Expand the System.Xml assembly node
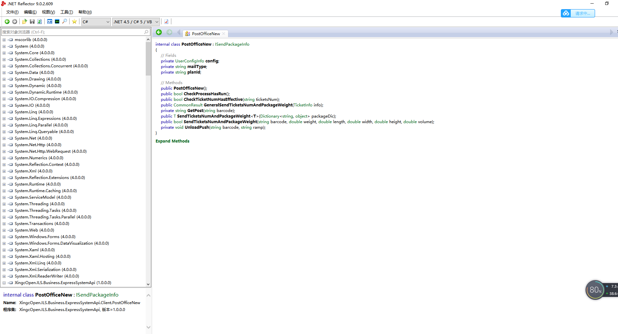Screen dimensions: 618x334 4,171
